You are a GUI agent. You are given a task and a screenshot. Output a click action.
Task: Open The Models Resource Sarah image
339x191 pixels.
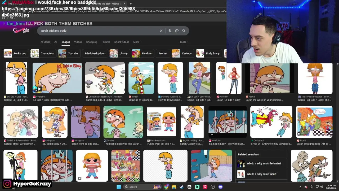click(315, 78)
